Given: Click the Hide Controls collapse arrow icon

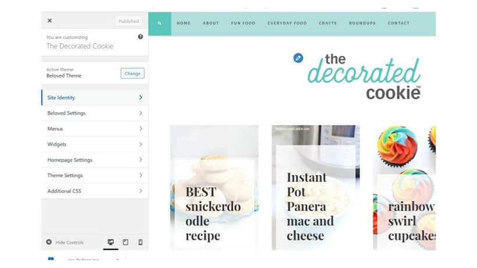Looking at the screenshot, I should pyautogui.click(x=49, y=242).
